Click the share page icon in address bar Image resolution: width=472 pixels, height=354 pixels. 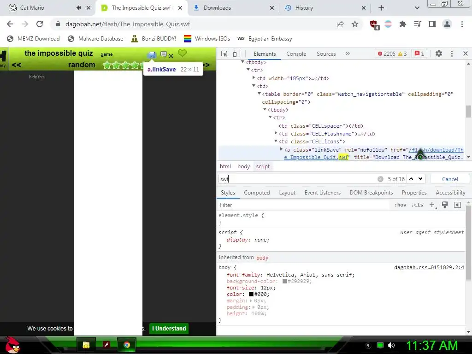click(340, 24)
